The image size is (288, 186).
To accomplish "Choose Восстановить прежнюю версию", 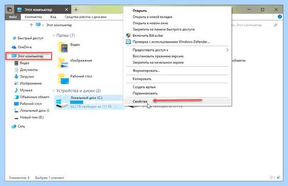I will coord(177,56).
